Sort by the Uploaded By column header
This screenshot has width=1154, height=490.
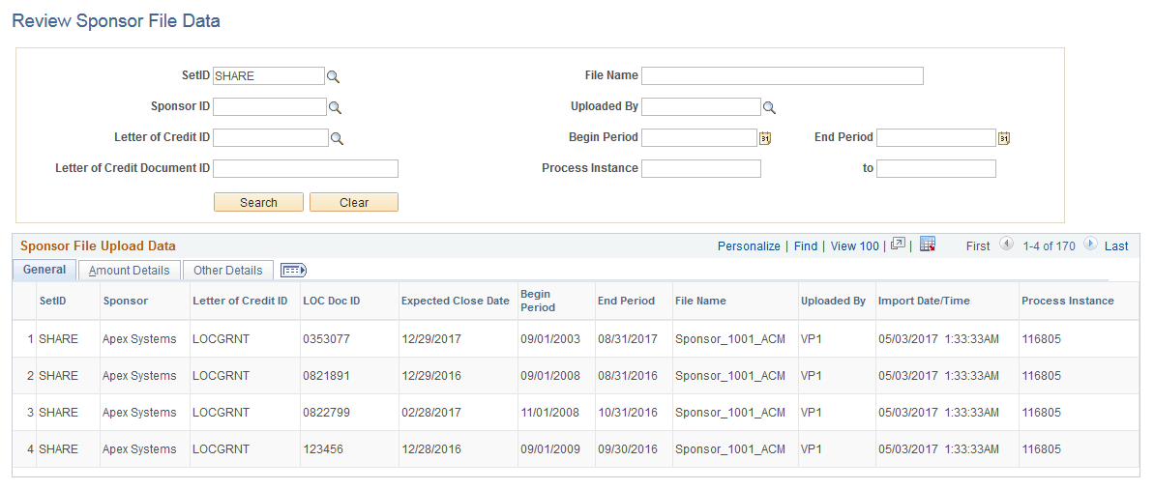point(833,301)
